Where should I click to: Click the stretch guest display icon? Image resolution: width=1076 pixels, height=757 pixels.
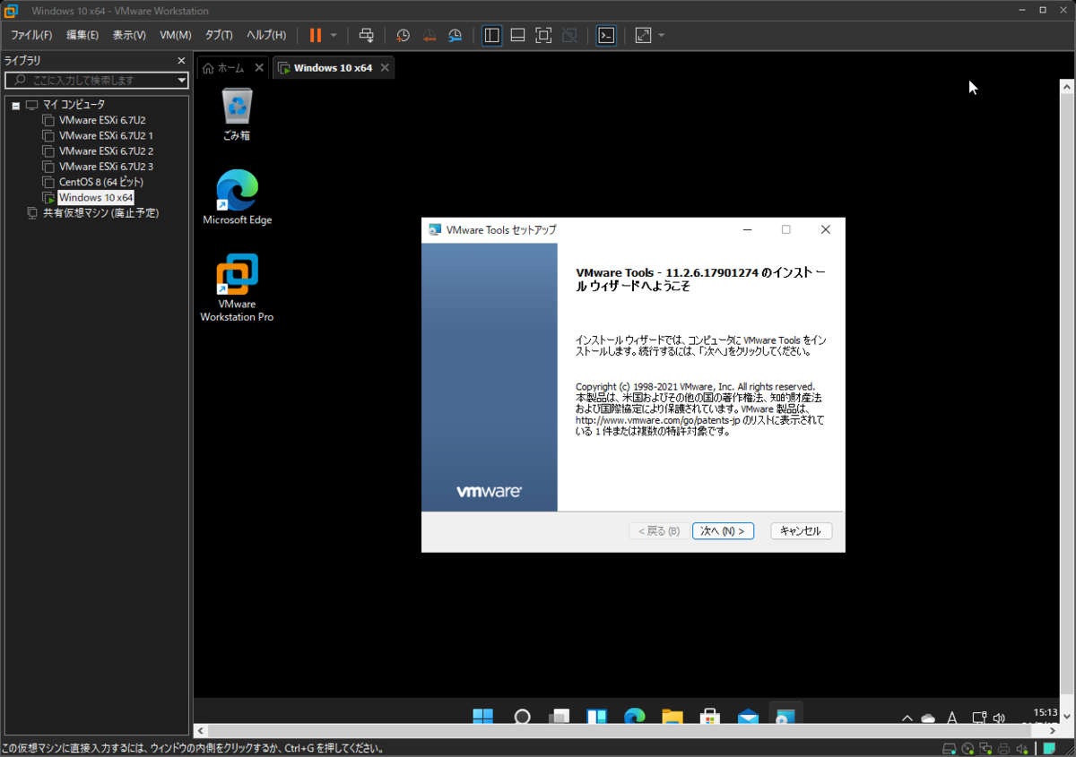point(643,35)
